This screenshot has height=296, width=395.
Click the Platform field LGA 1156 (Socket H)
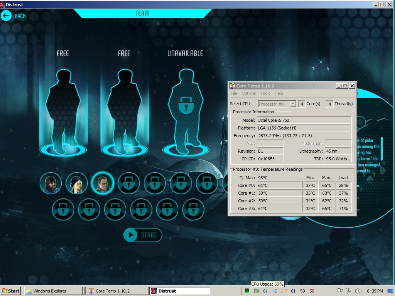pyautogui.click(x=304, y=128)
